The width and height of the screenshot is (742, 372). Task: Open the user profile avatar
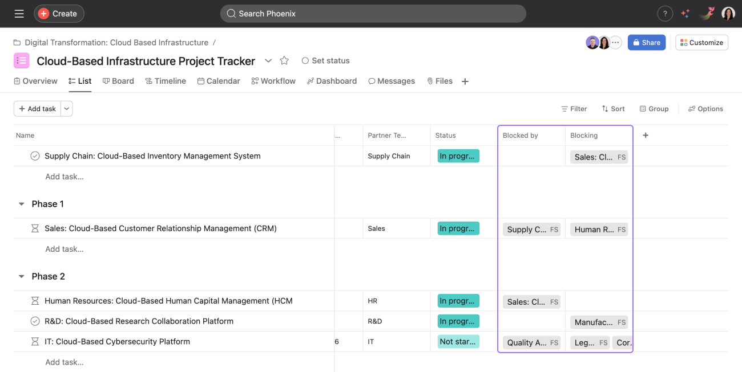728,14
